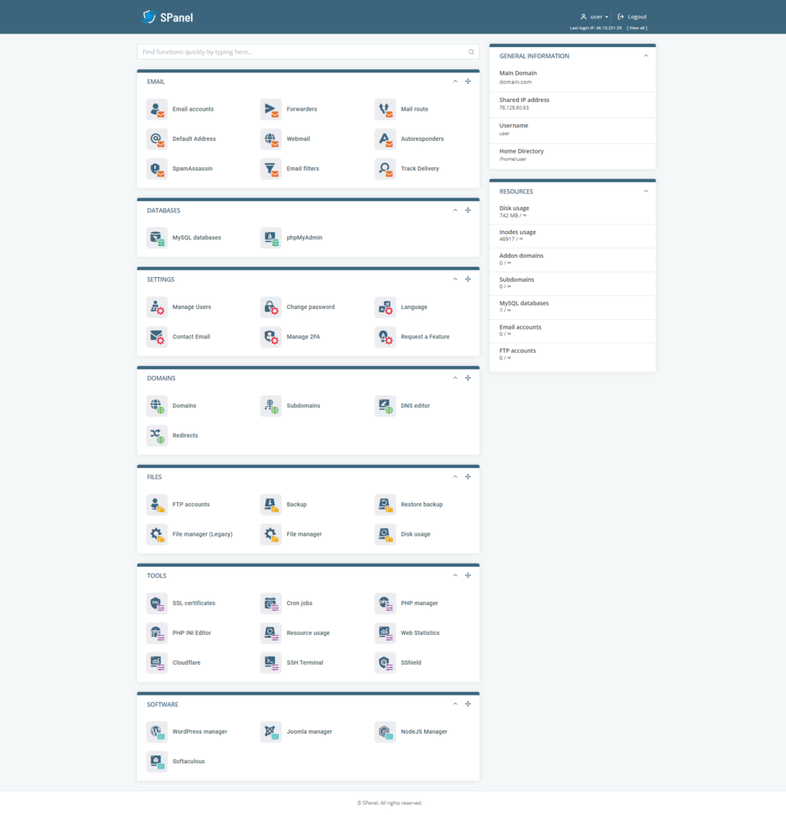
Task: Collapse the GENERAL INFORMATION panel
Action: [645, 56]
